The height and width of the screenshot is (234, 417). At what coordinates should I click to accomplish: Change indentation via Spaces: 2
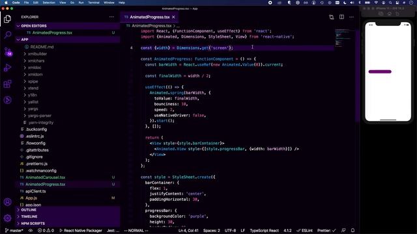coord(211,231)
